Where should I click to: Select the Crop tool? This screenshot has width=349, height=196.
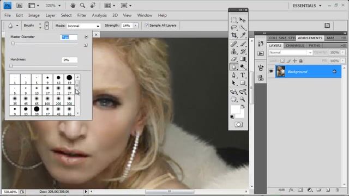233,35
